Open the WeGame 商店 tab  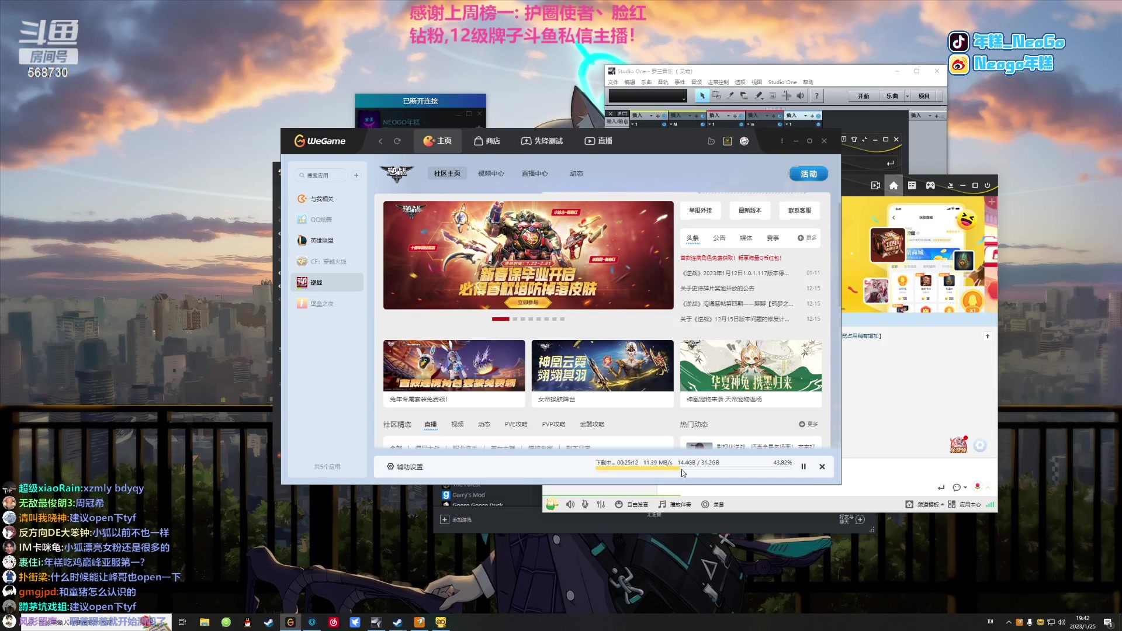click(487, 141)
